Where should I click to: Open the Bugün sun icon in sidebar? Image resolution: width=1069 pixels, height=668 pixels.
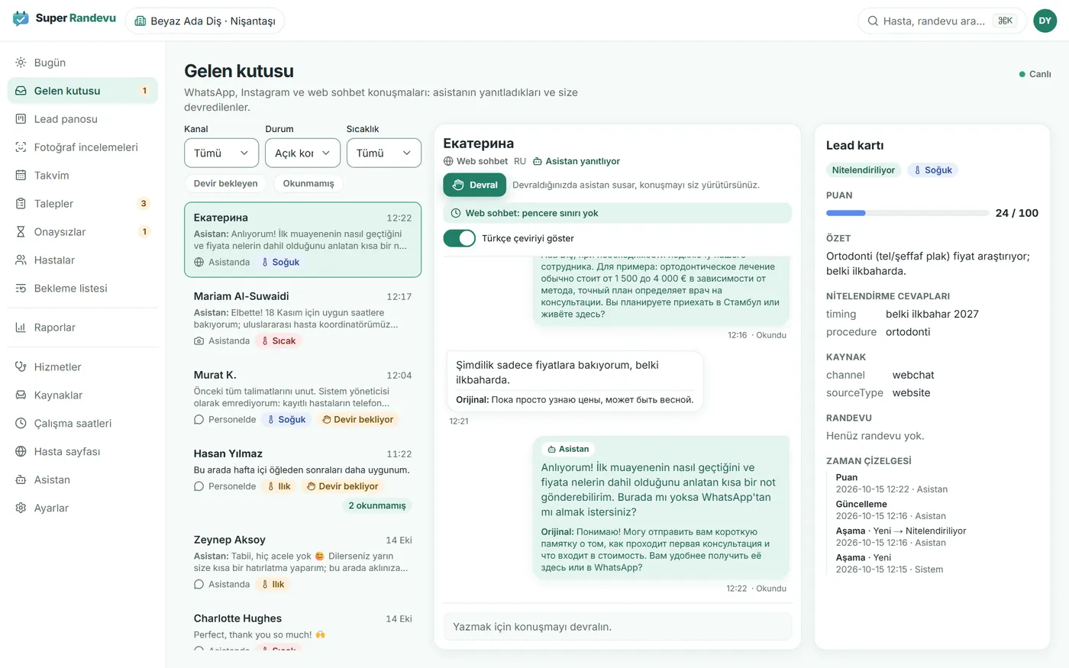(21, 63)
